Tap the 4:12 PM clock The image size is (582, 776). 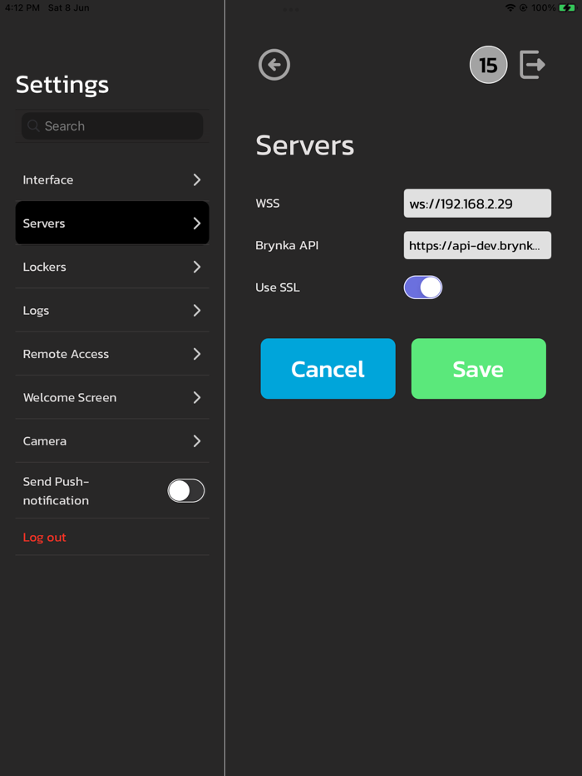pyautogui.click(x=22, y=8)
